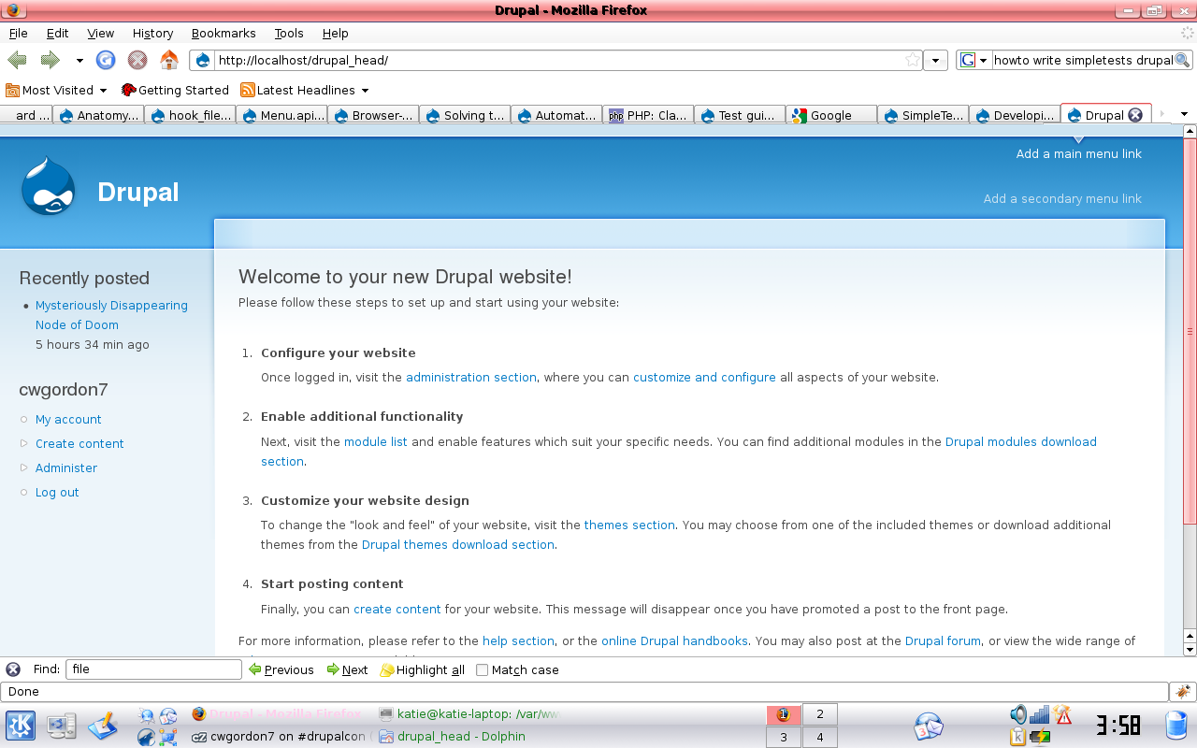
Task: Open the Google search engine dropdown
Action: click(x=973, y=60)
